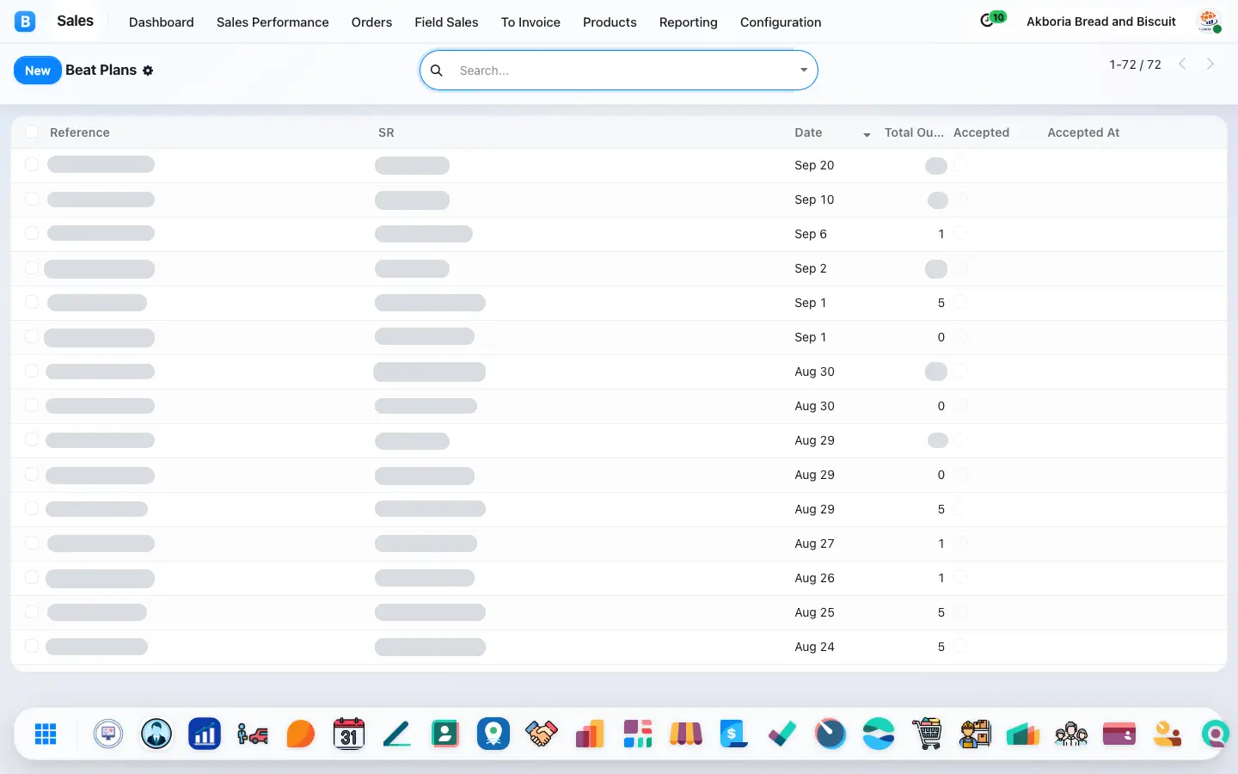Select the Sep 20 row checkbox

point(32,164)
